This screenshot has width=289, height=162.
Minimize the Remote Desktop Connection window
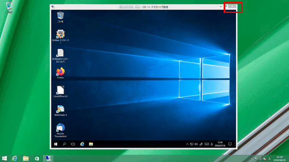(x=221, y=6)
